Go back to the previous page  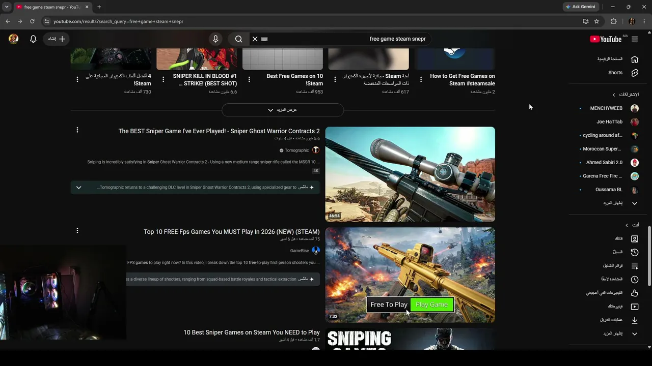(8, 21)
